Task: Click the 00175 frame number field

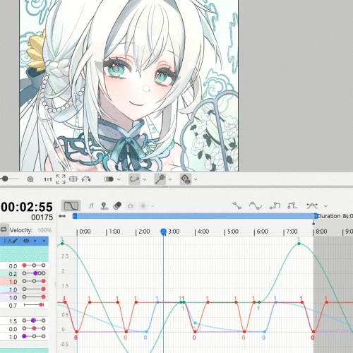Action: (x=42, y=217)
